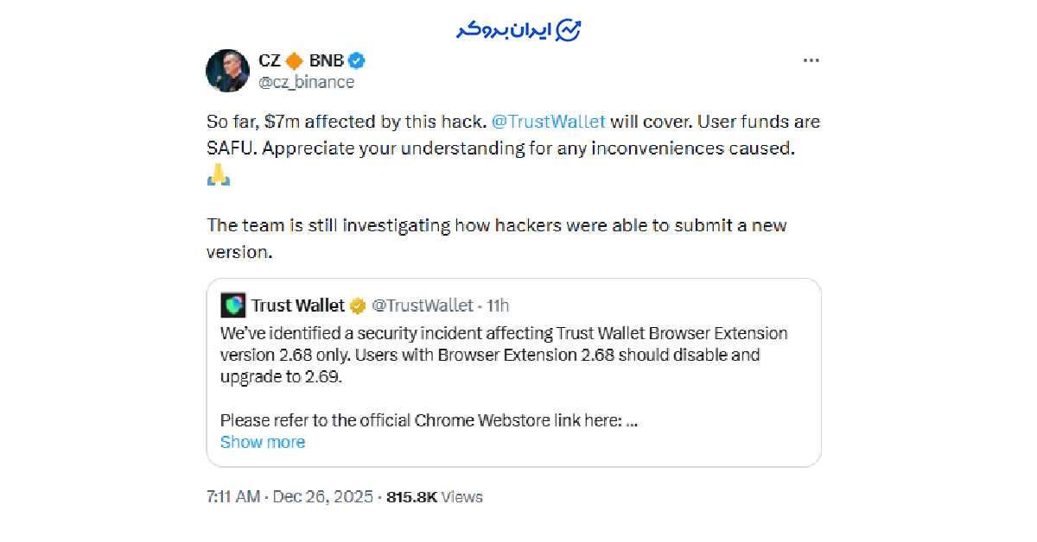The image size is (1037, 542).
Task: Click the praying hands emoji
Action: pyautogui.click(x=218, y=176)
